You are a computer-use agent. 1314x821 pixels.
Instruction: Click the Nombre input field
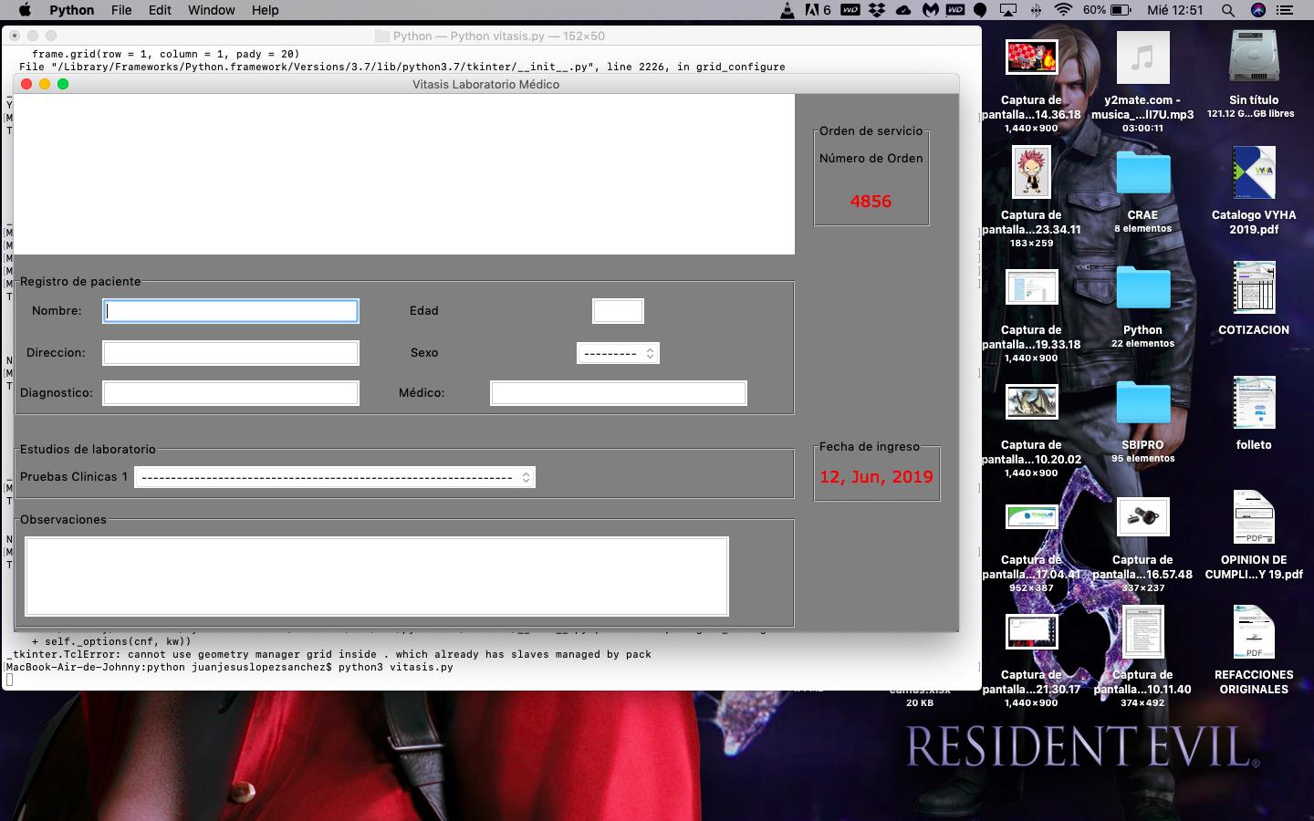click(231, 311)
